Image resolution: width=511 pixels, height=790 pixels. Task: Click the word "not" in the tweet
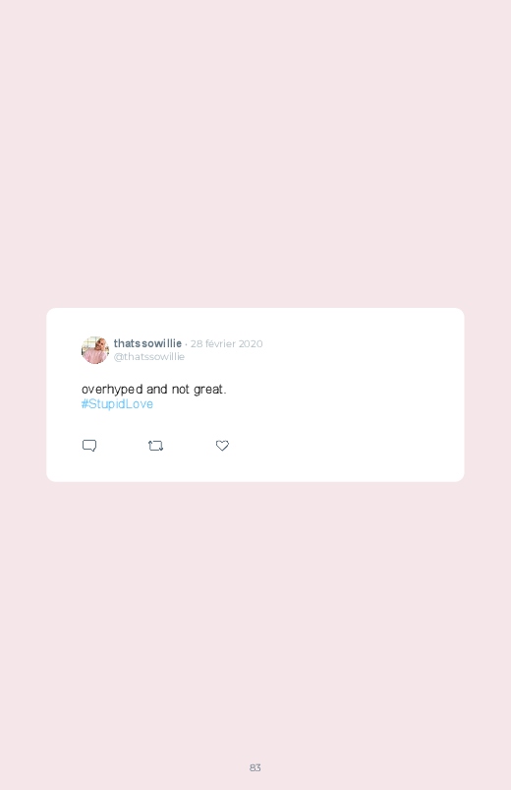click(180, 390)
